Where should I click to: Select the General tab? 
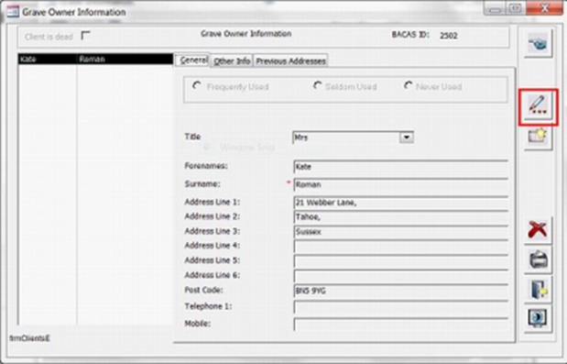coord(193,61)
